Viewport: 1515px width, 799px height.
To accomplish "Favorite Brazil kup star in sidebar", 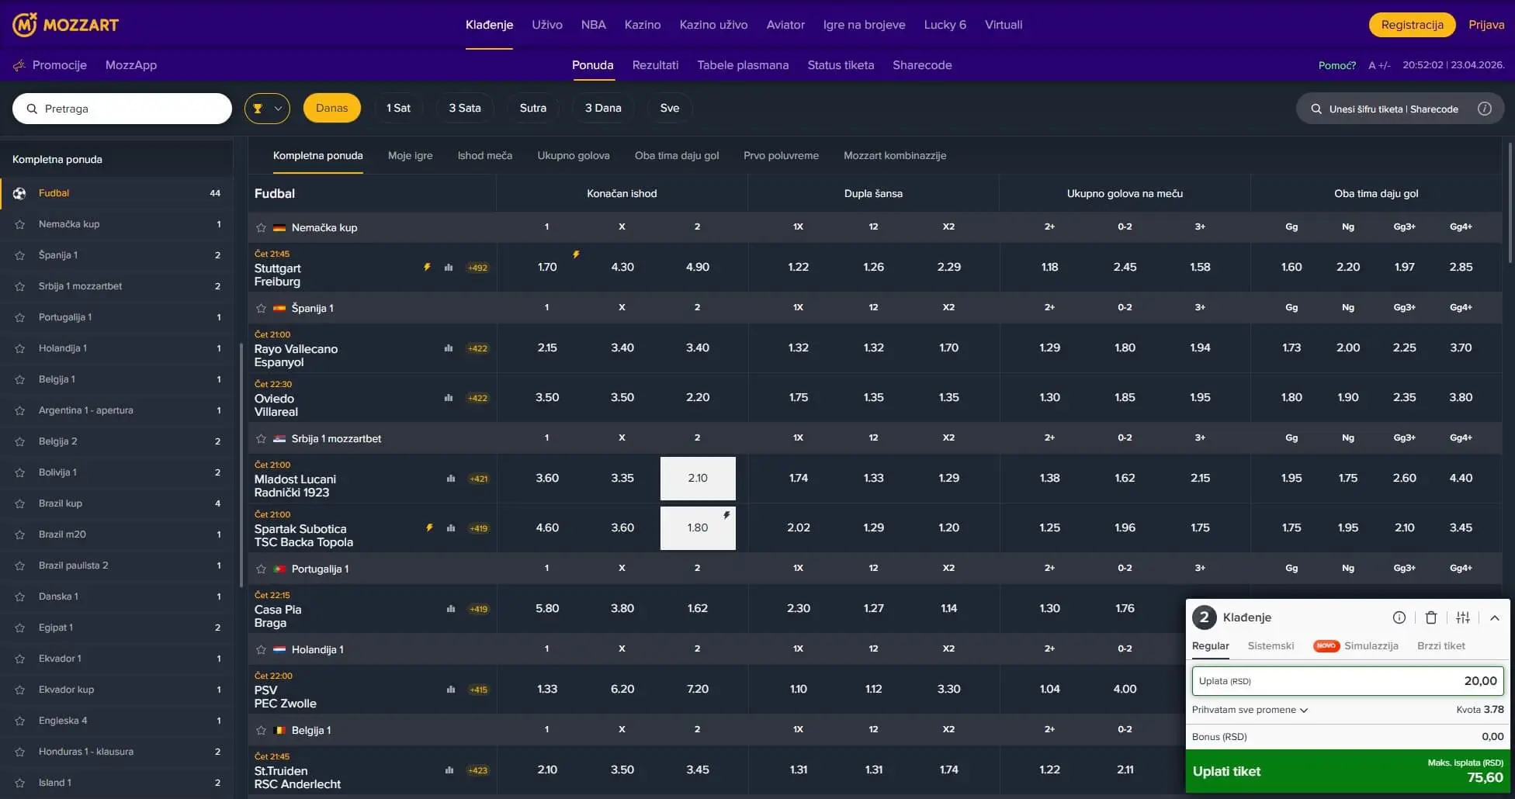I will coord(20,503).
